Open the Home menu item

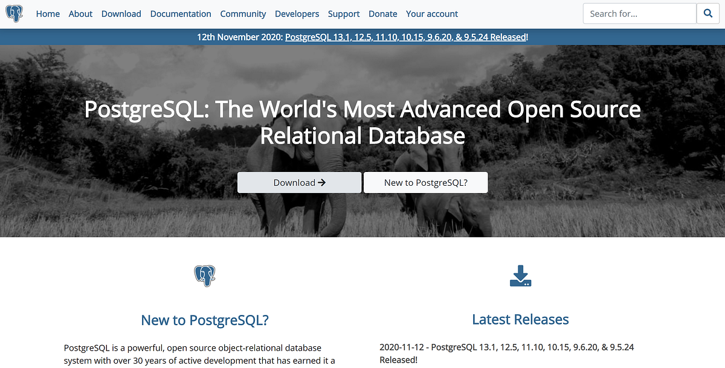point(48,13)
